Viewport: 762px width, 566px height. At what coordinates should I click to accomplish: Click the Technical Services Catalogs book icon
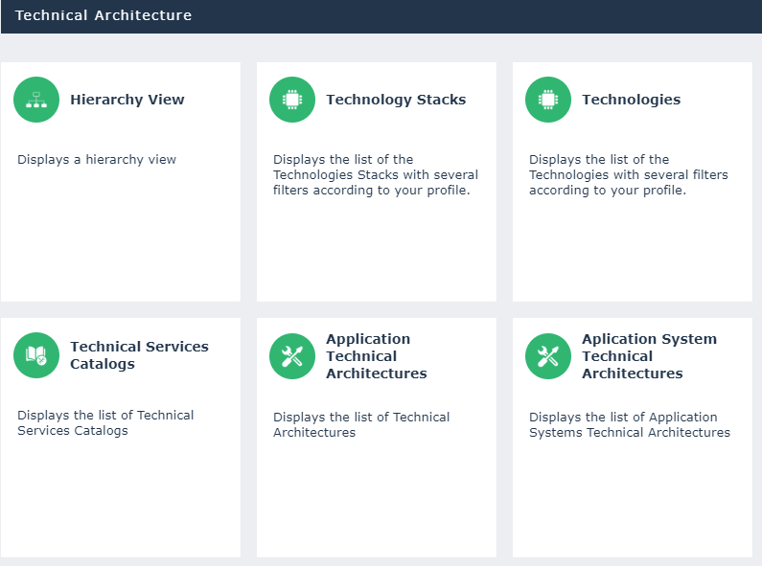(x=36, y=356)
